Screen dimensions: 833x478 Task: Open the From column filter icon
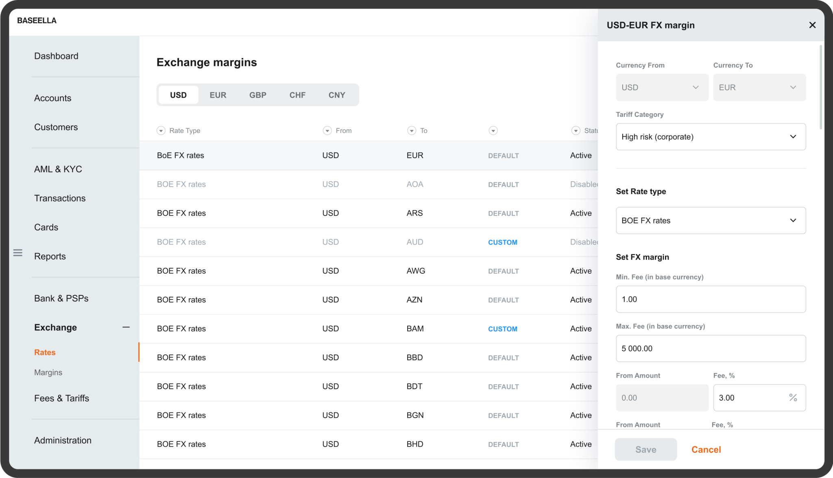point(327,131)
